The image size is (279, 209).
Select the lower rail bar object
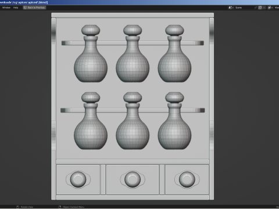(112, 110)
